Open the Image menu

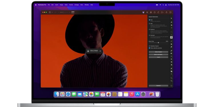point(61,5)
